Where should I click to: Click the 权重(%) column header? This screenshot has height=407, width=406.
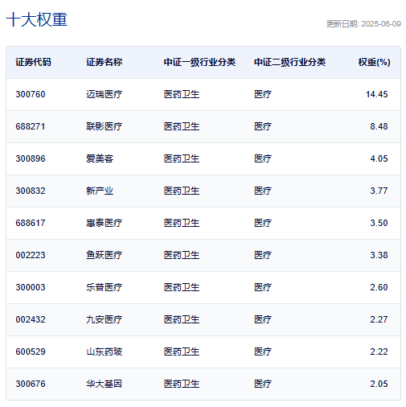tap(374, 62)
